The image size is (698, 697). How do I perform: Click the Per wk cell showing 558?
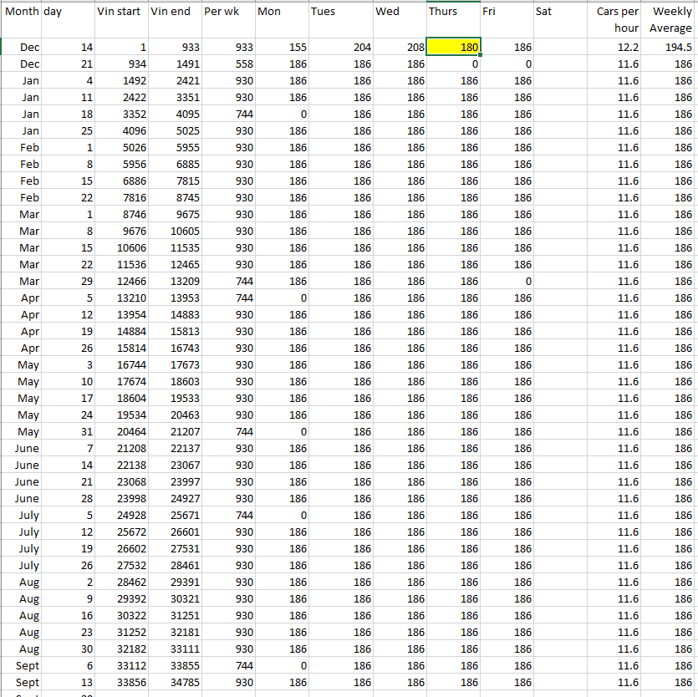[227, 64]
